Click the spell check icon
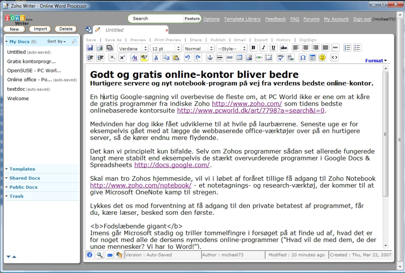This screenshot has width=405, height=273. 281,58
